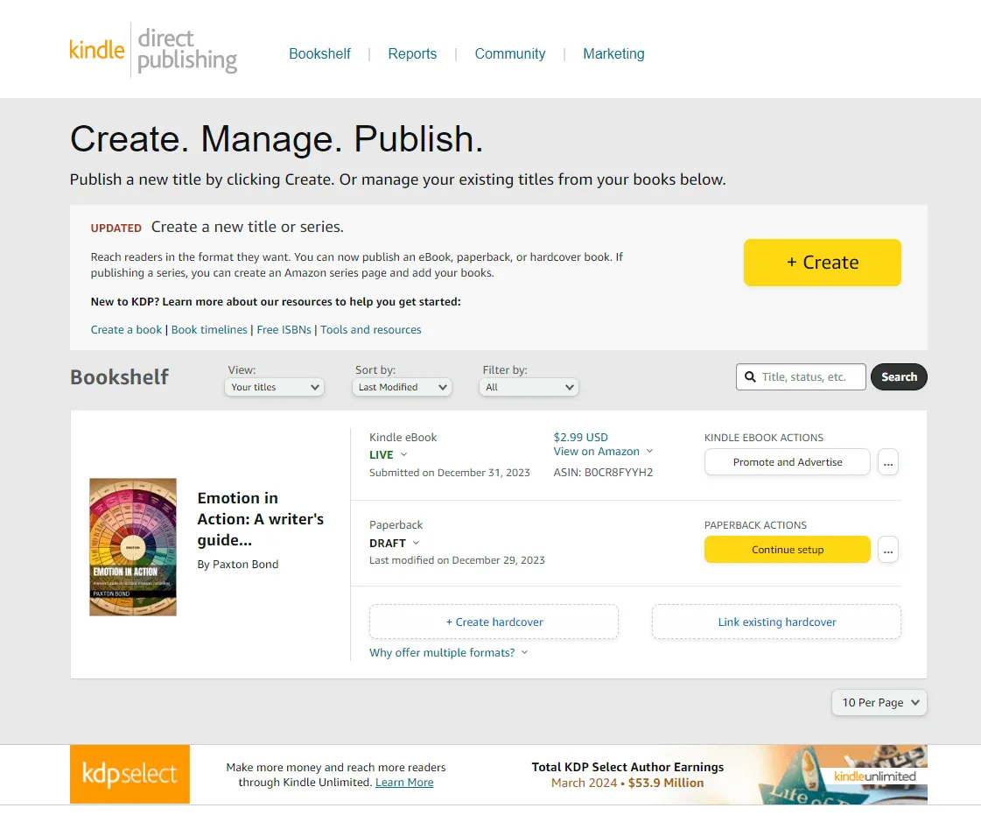The height and width of the screenshot is (822, 981).
Task: Click the $2.99 USD price link
Action: tap(580, 437)
